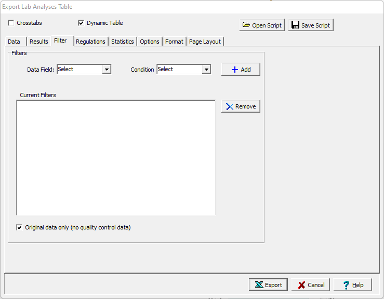Click the Export Excel icon
The image size is (384, 299).
click(259, 285)
